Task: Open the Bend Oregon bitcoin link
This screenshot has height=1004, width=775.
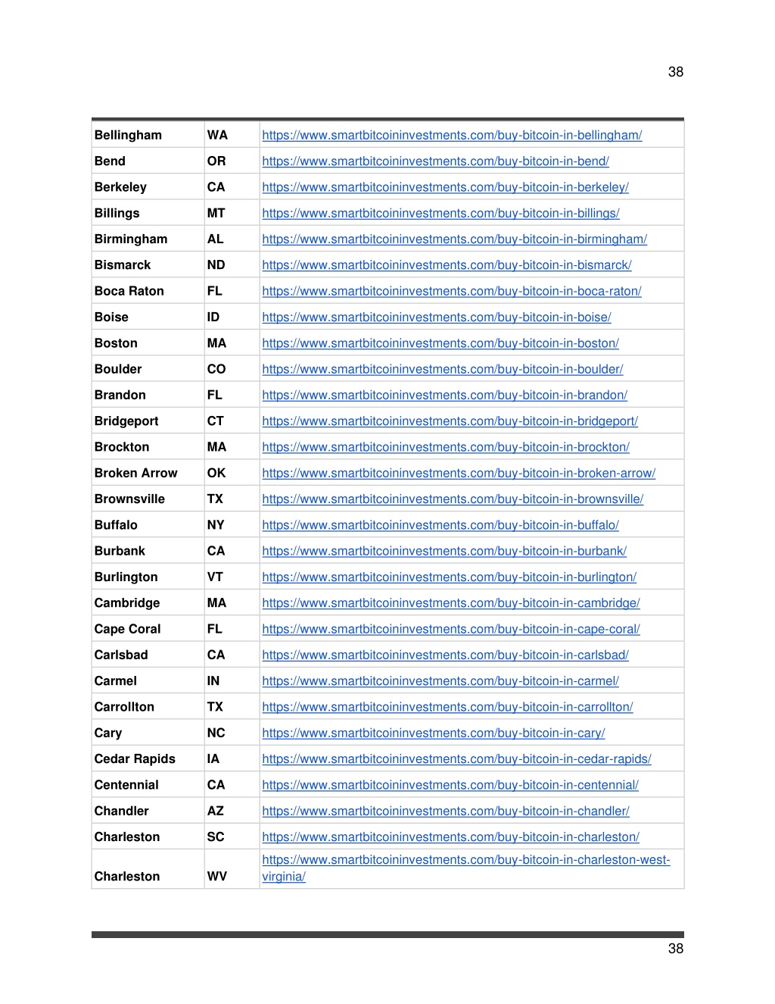Action: 435,161
